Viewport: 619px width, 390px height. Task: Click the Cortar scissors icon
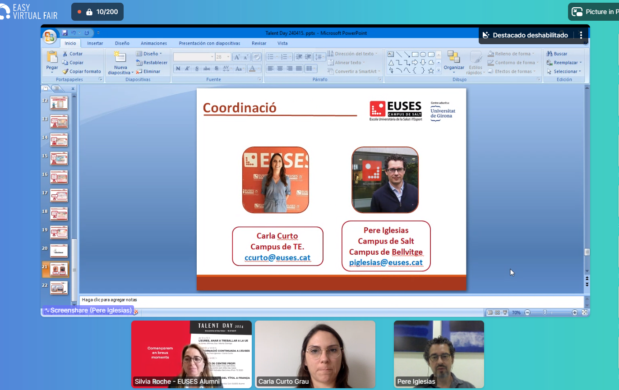65,54
